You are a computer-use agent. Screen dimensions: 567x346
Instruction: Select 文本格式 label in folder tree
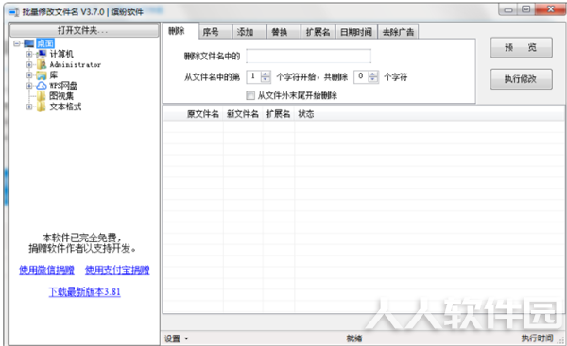tap(65, 107)
